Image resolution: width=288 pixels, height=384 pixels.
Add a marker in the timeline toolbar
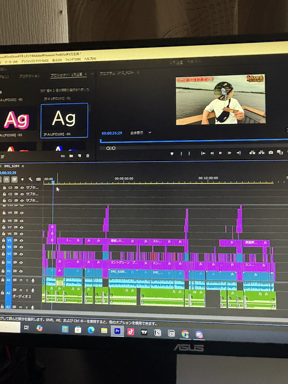[22, 180]
